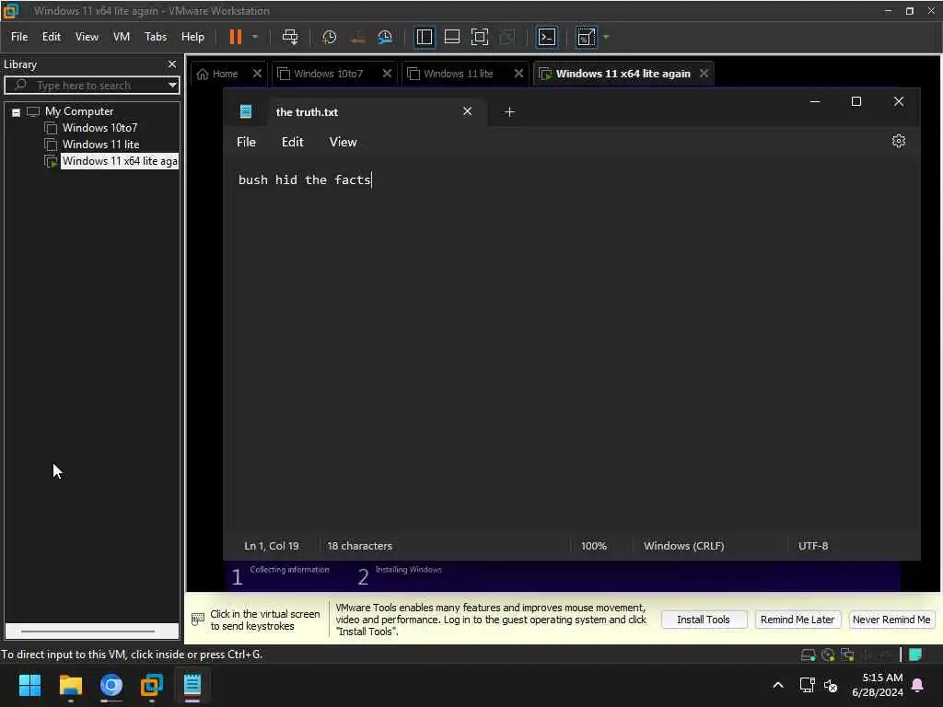Screen dimensions: 943x707
Task: Click the hard disk device status icon
Action: 809,655
